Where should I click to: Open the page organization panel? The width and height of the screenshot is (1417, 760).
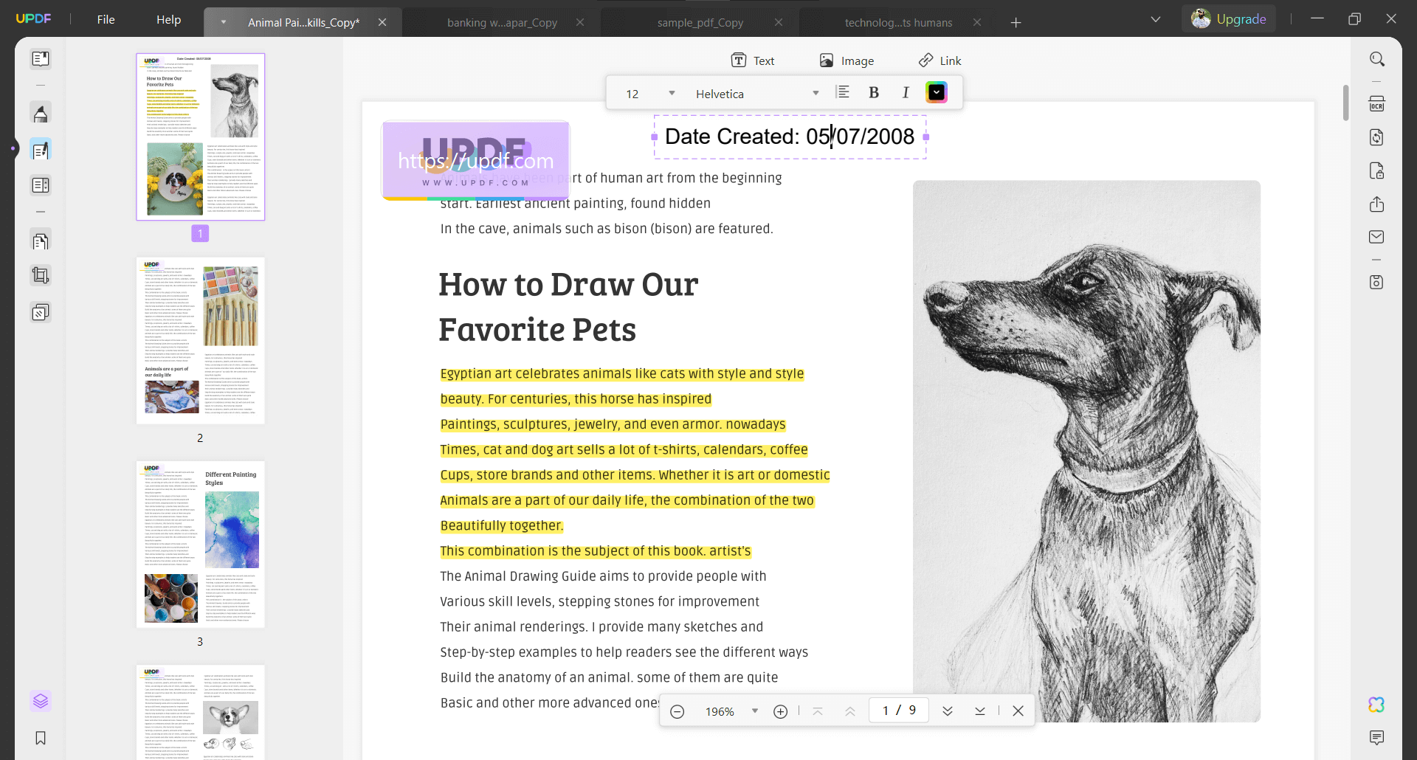point(41,240)
